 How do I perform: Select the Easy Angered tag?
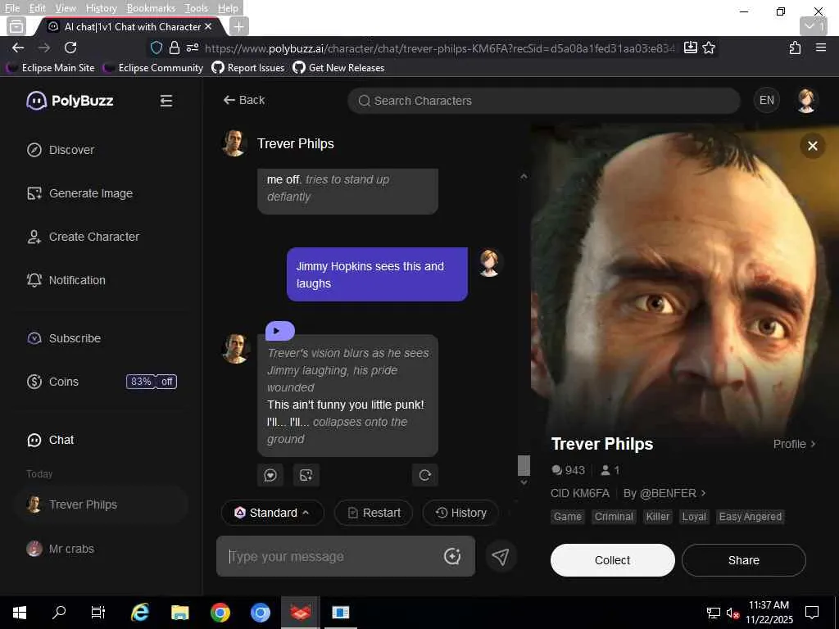751,517
